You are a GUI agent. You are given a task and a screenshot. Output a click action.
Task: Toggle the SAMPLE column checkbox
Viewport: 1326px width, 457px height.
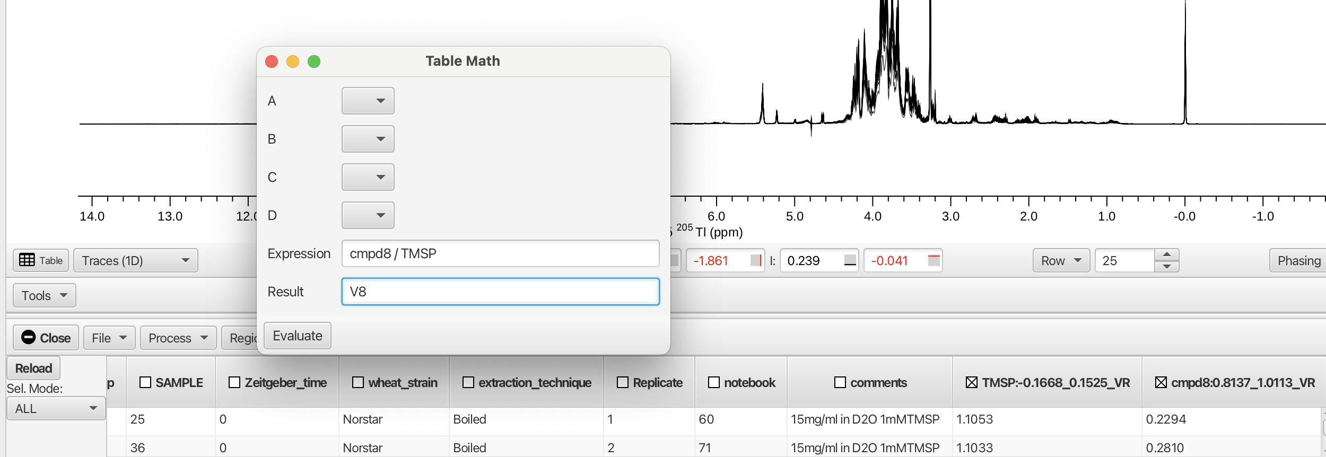tap(145, 383)
